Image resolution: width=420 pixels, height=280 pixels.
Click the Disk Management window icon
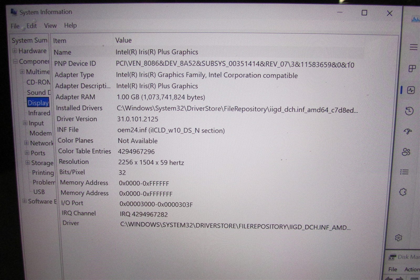392,257
